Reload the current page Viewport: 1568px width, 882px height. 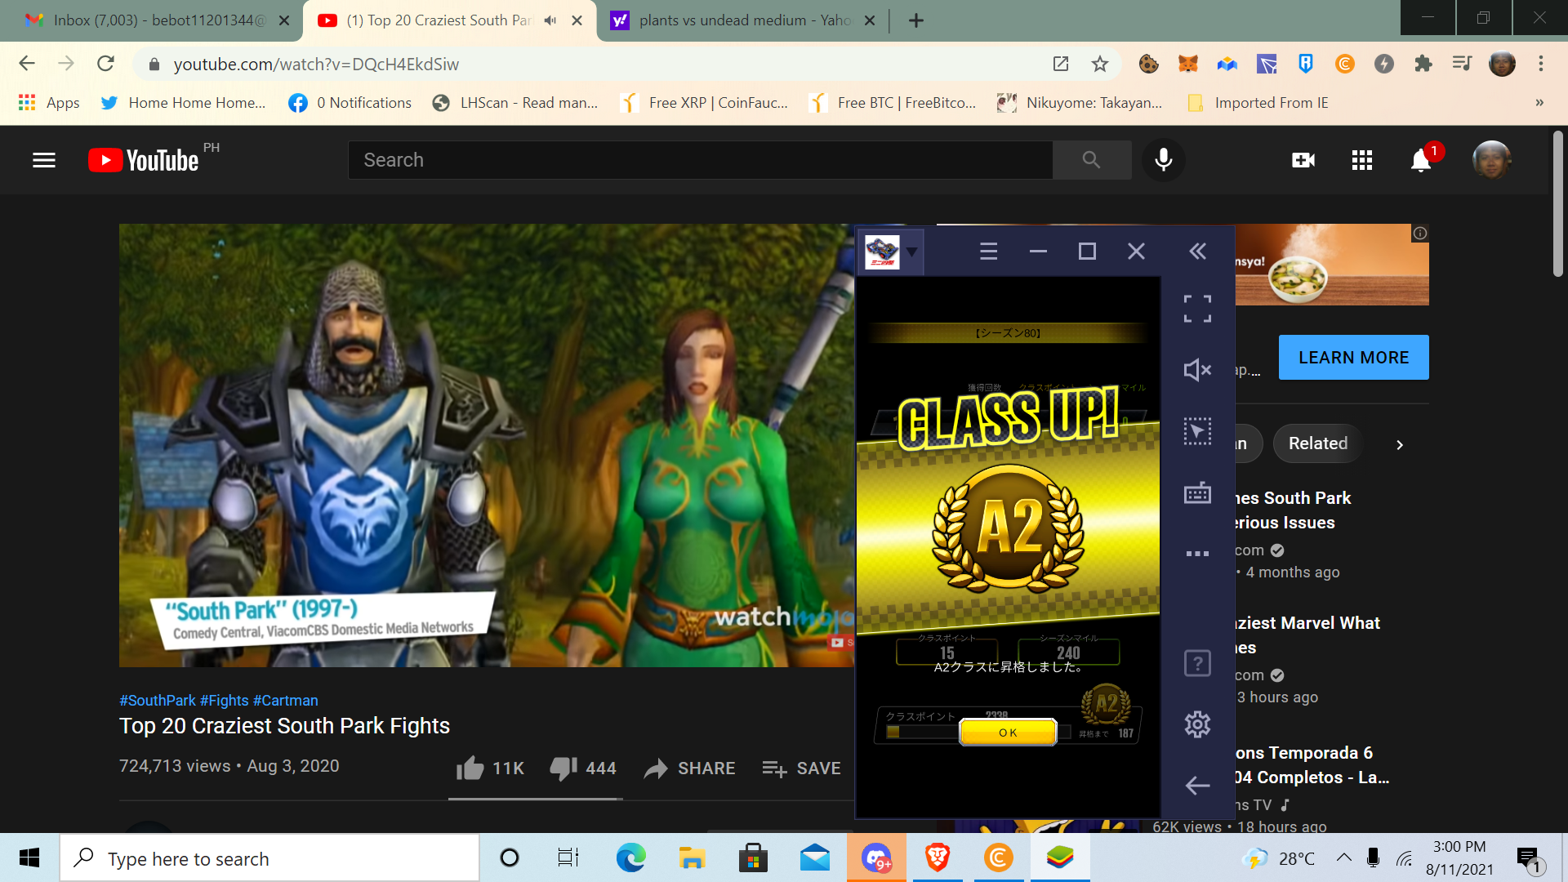click(105, 64)
